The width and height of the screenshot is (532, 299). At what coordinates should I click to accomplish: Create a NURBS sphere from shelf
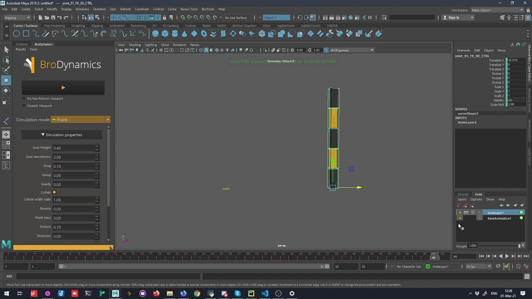155,34
